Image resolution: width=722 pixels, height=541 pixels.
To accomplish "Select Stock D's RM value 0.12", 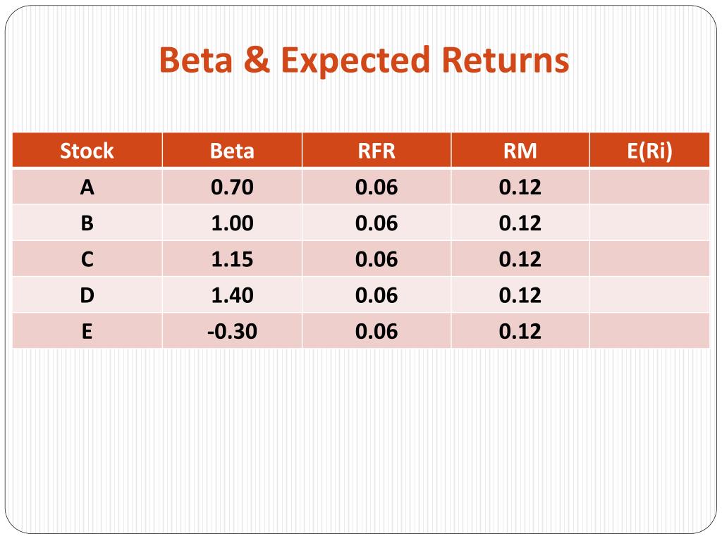I will 520,295.
